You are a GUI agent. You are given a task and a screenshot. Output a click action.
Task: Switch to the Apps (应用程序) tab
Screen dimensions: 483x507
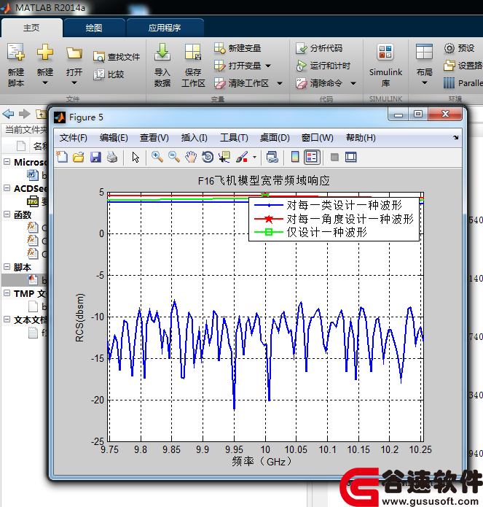(x=165, y=28)
